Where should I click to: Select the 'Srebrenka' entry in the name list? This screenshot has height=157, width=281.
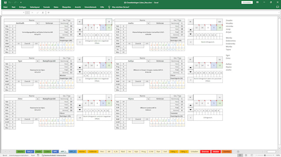[x=231, y=44]
